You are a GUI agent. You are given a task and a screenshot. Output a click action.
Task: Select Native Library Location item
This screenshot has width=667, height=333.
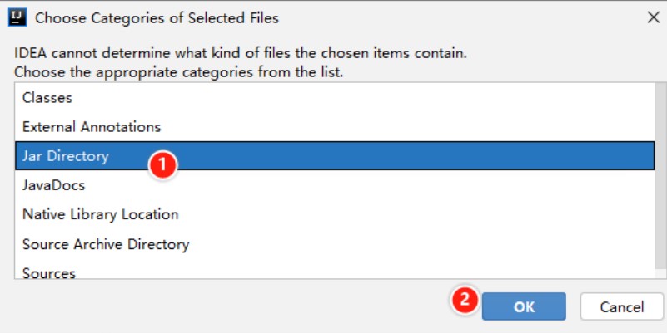point(335,214)
